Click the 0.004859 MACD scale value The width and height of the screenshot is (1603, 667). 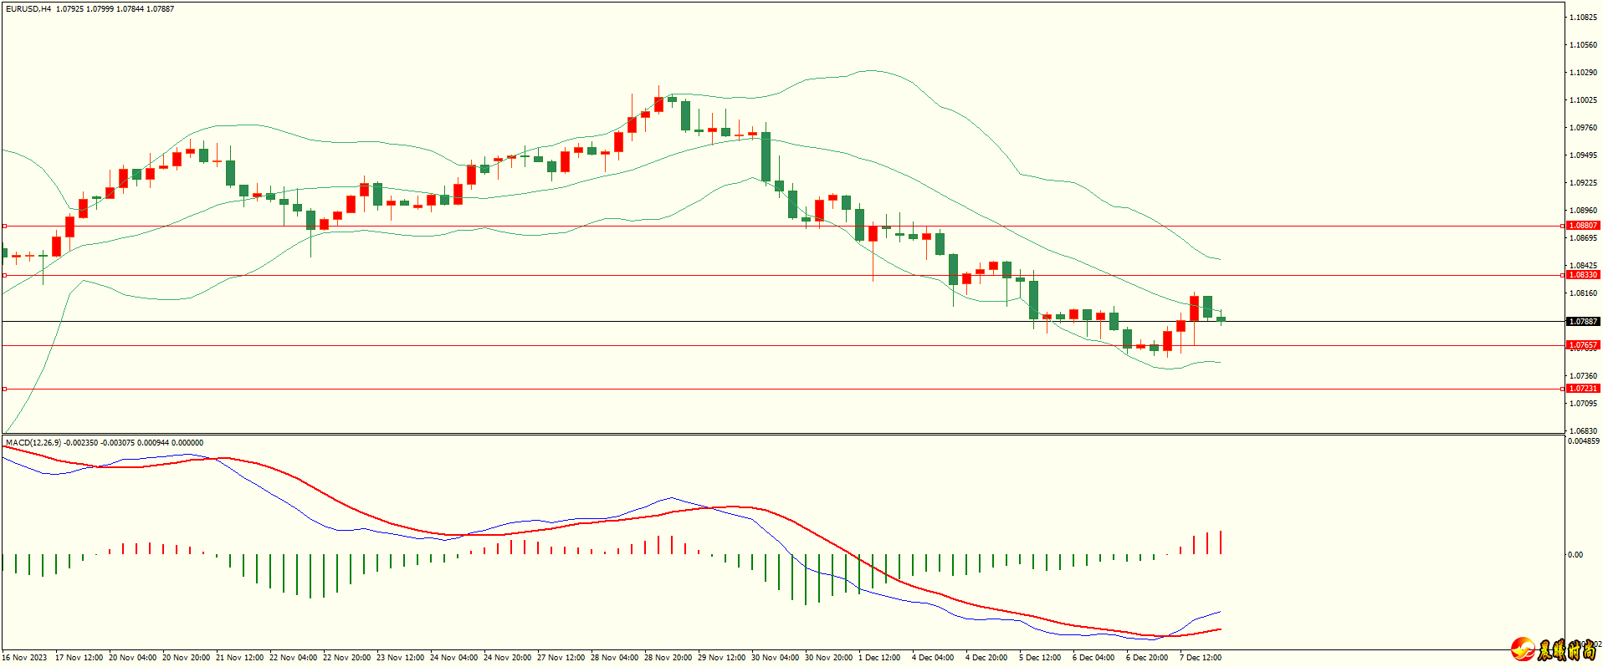[1584, 441]
